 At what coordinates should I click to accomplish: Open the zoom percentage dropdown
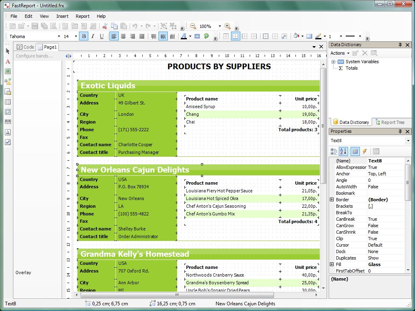tap(219, 26)
